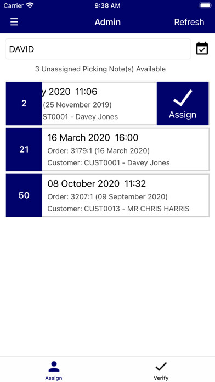Tap the checkmark icon above Verify
The height and width of the screenshot is (382, 215).
[x=161, y=367]
